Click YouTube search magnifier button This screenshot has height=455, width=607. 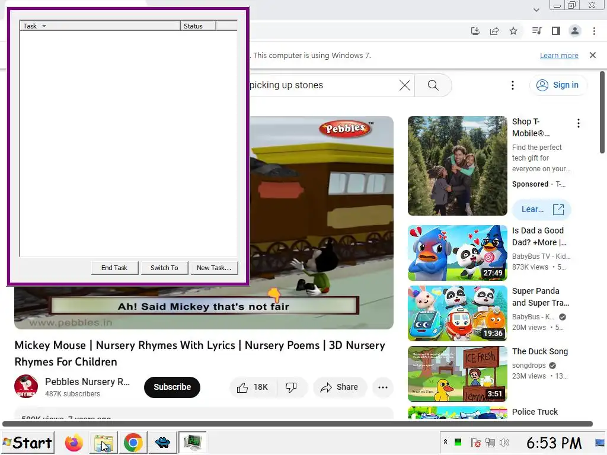point(433,85)
